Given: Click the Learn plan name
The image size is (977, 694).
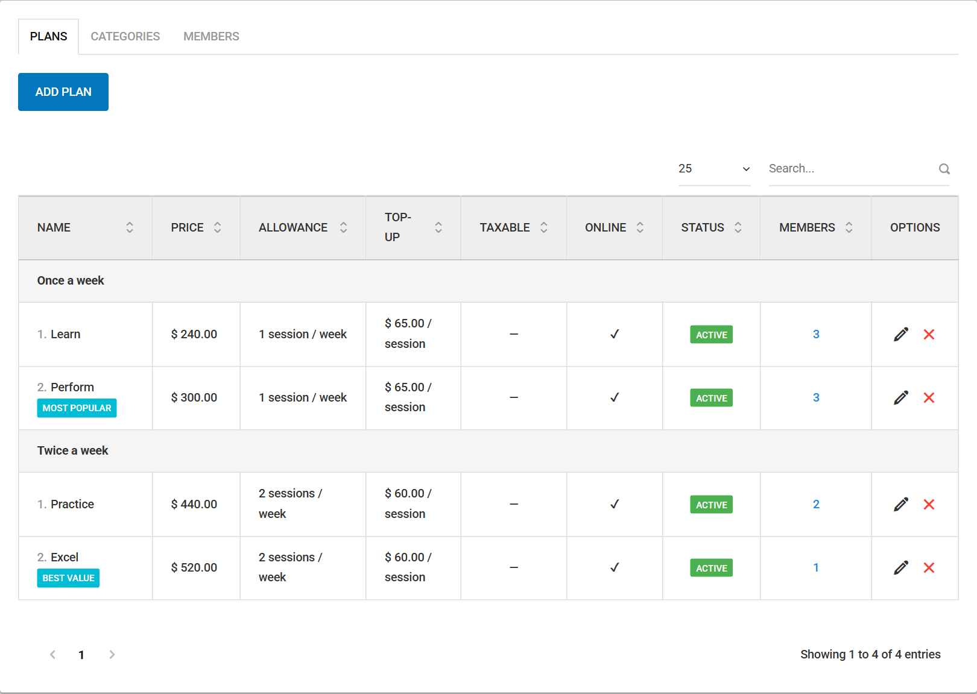Looking at the screenshot, I should click(65, 334).
